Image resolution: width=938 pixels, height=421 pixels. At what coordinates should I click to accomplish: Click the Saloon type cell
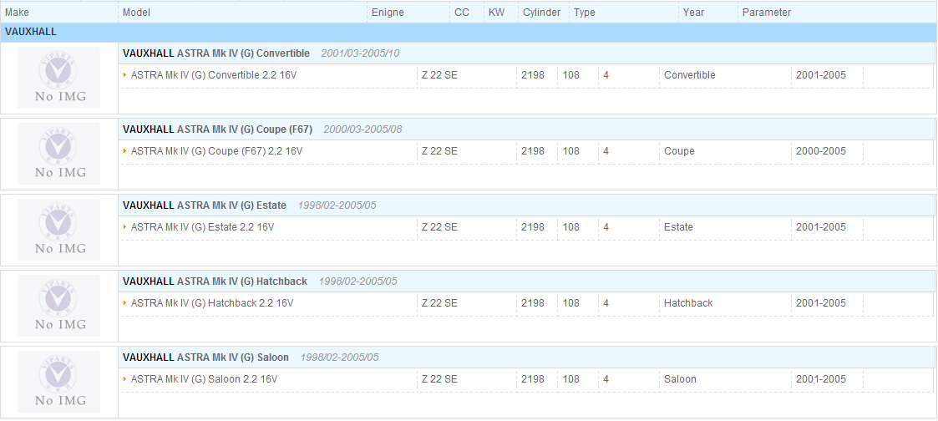tap(680, 379)
